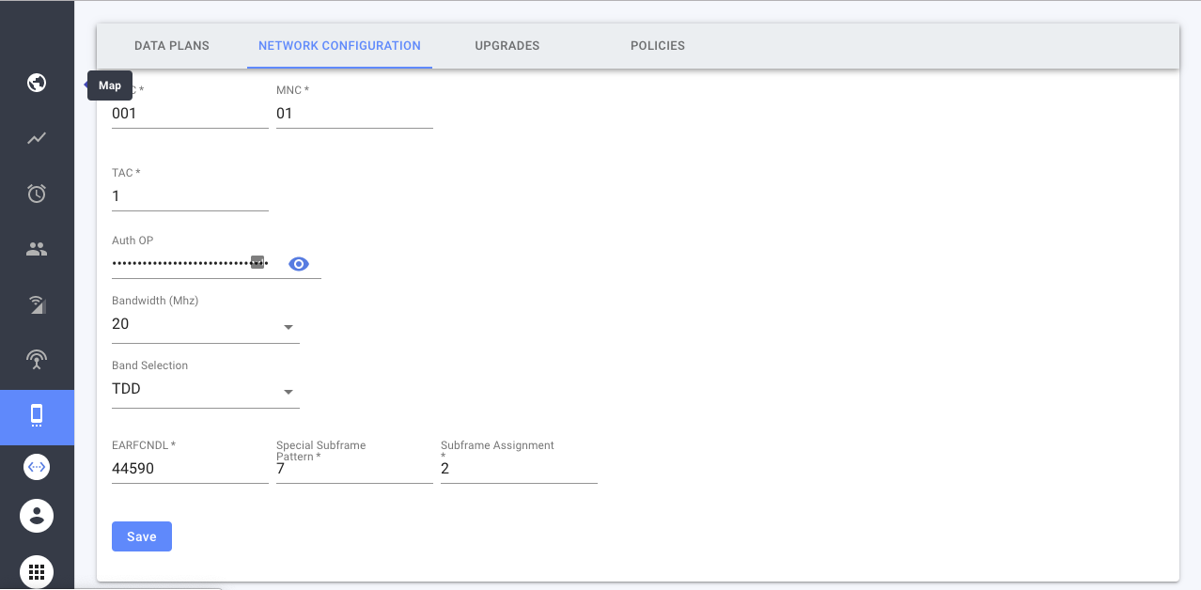Switch to the POLICIES tab

coord(657,45)
